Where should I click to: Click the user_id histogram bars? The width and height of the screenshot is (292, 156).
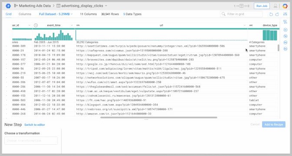tap(22, 39)
